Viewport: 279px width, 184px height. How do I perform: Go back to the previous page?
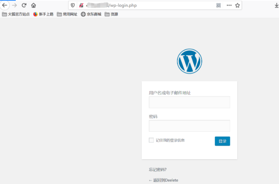(5, 5)
